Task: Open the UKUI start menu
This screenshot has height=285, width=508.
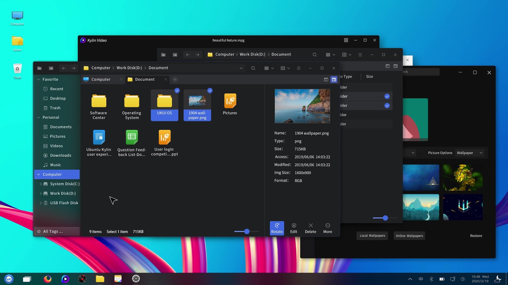Action: point(9,279)
